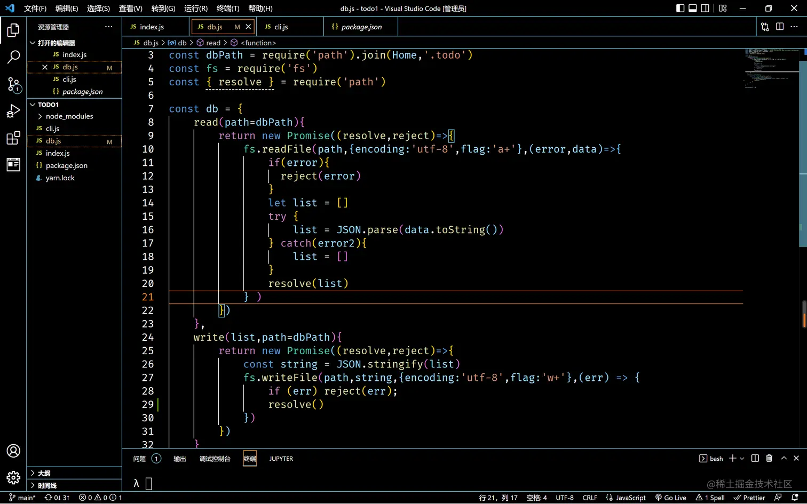
Task: Open the sixth activity bar panel icon
Action: (13, 165)
